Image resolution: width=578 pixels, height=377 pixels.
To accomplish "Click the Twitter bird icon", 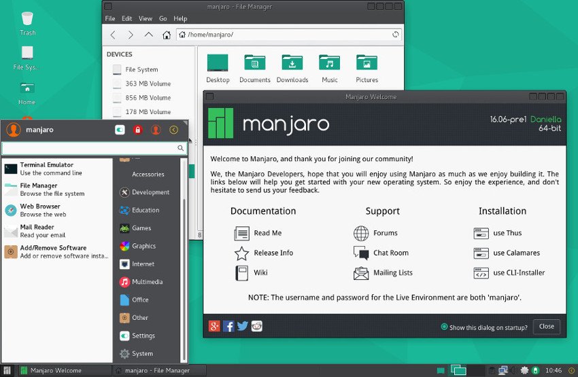I will point(242,326).
